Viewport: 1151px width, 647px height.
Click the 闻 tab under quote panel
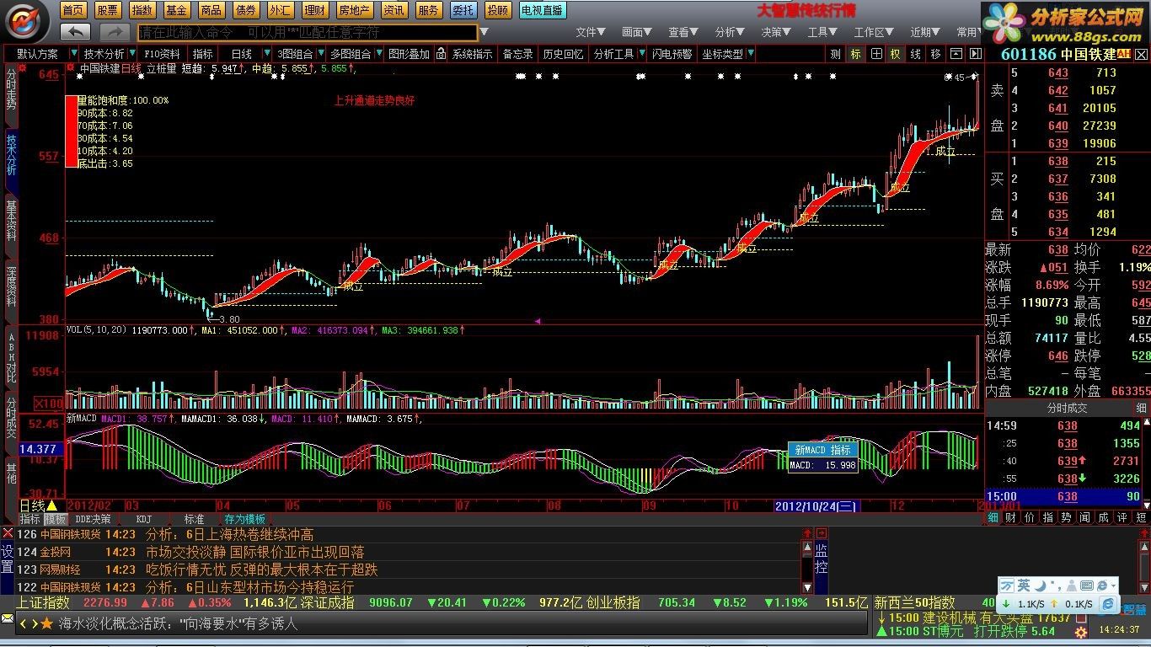tap(1085, 517)
